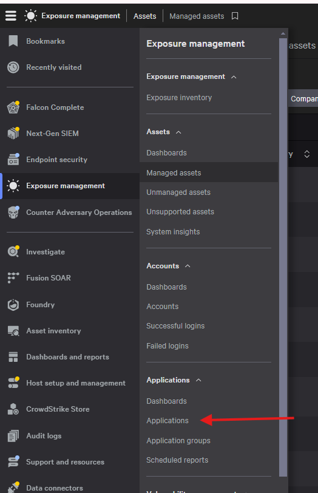Go to Host setup and management
Image resolution: width=318 pixels, height=493 pixels.
click(x=76, y=383)
